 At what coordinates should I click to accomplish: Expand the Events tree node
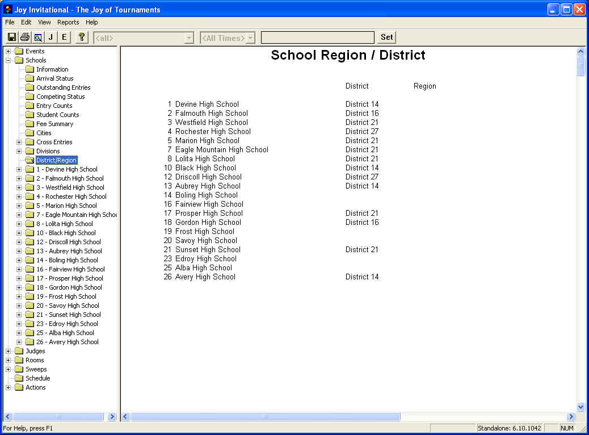coord(9,51)
